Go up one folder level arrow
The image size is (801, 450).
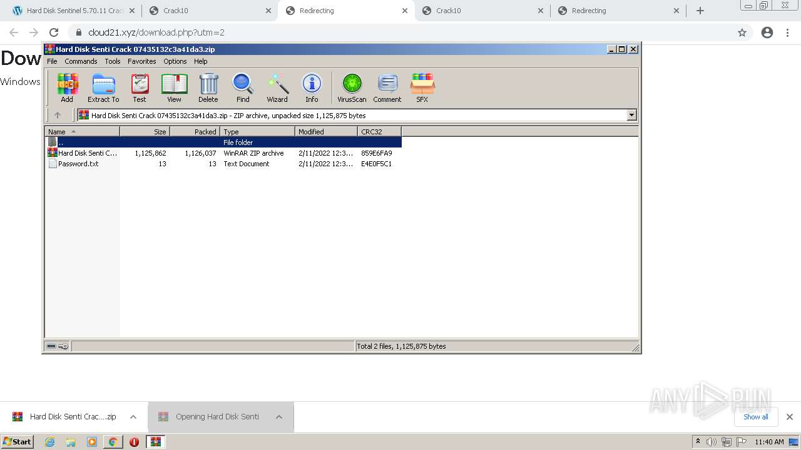tap(58, 115)
